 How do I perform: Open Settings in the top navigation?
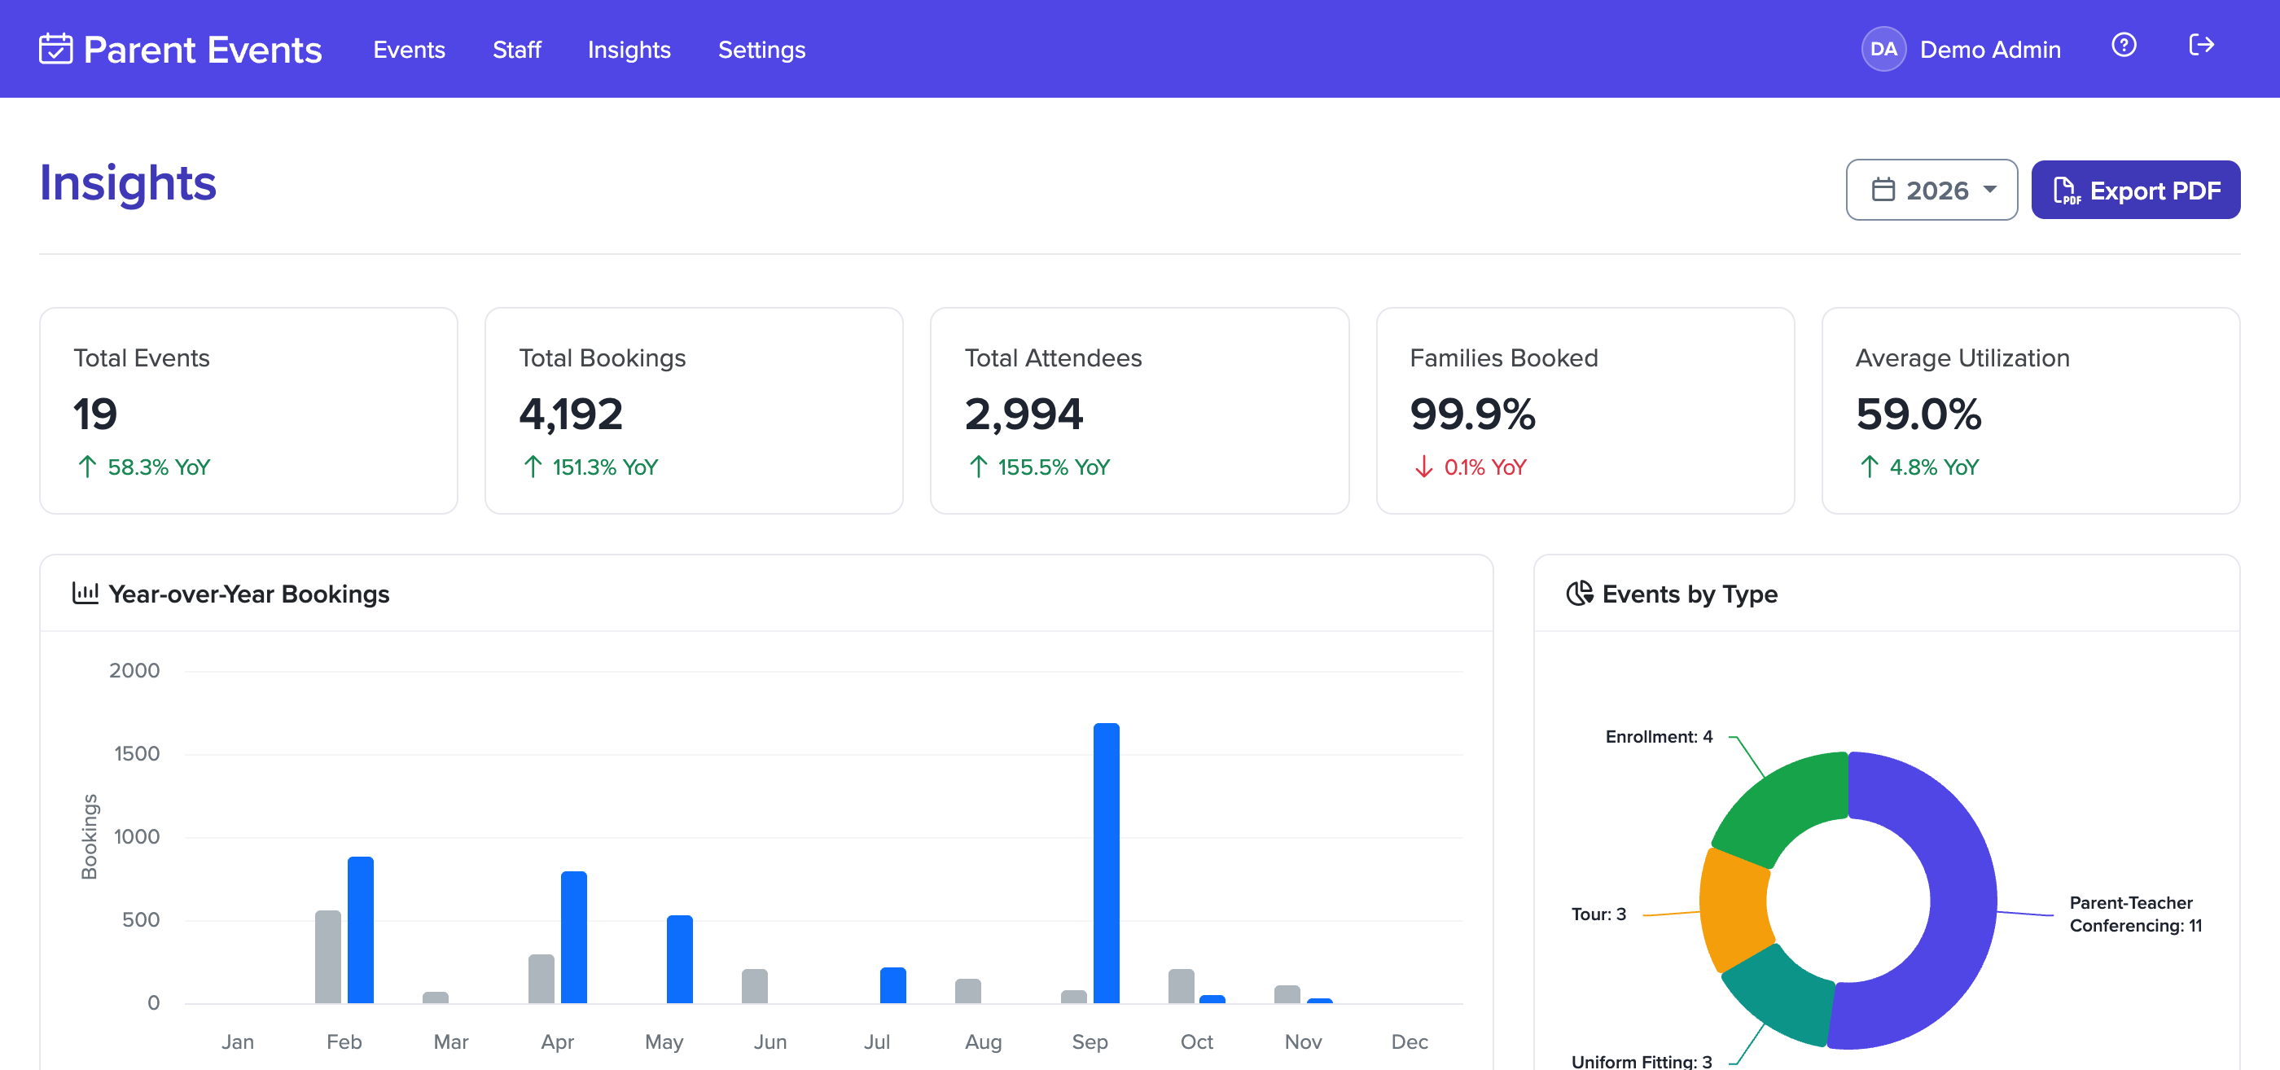[761, 50]
